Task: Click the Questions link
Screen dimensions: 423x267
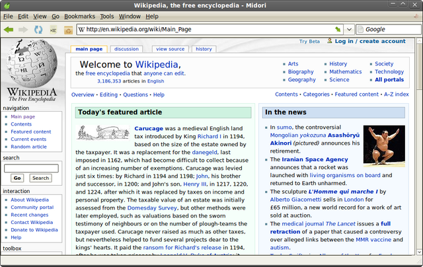Action: click(x=135, y=95)
